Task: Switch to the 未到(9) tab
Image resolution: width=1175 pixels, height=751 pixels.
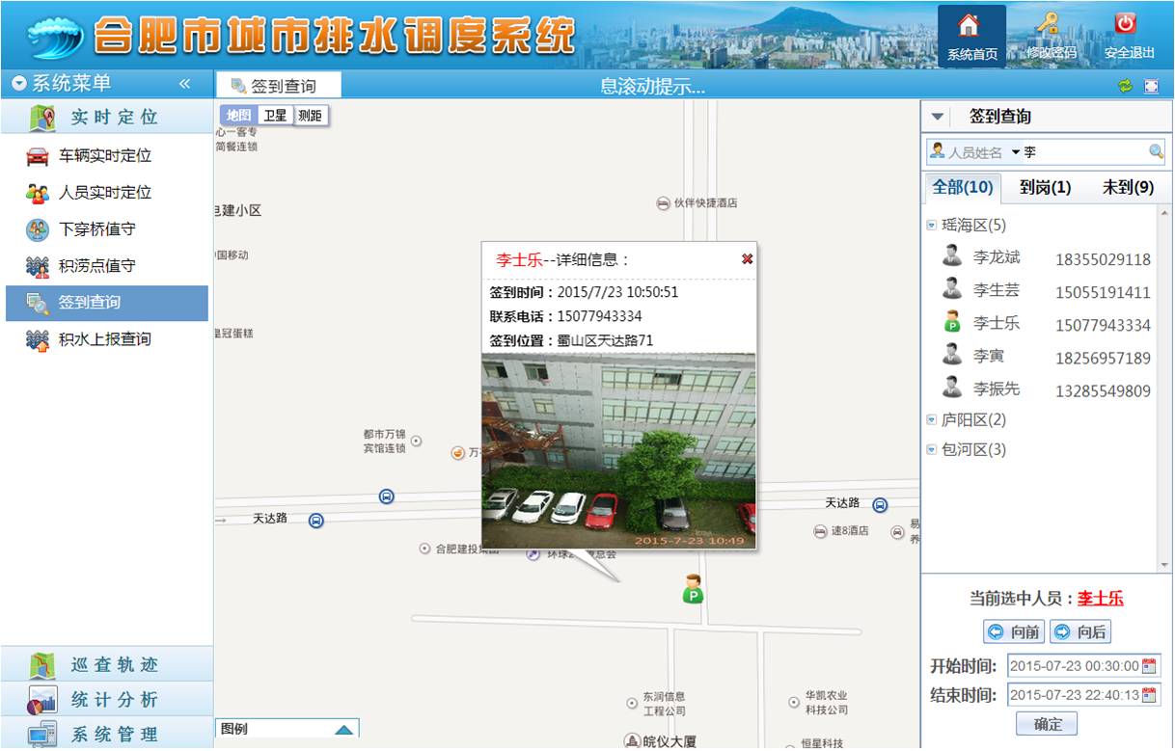Action: tap(1128, 187)
